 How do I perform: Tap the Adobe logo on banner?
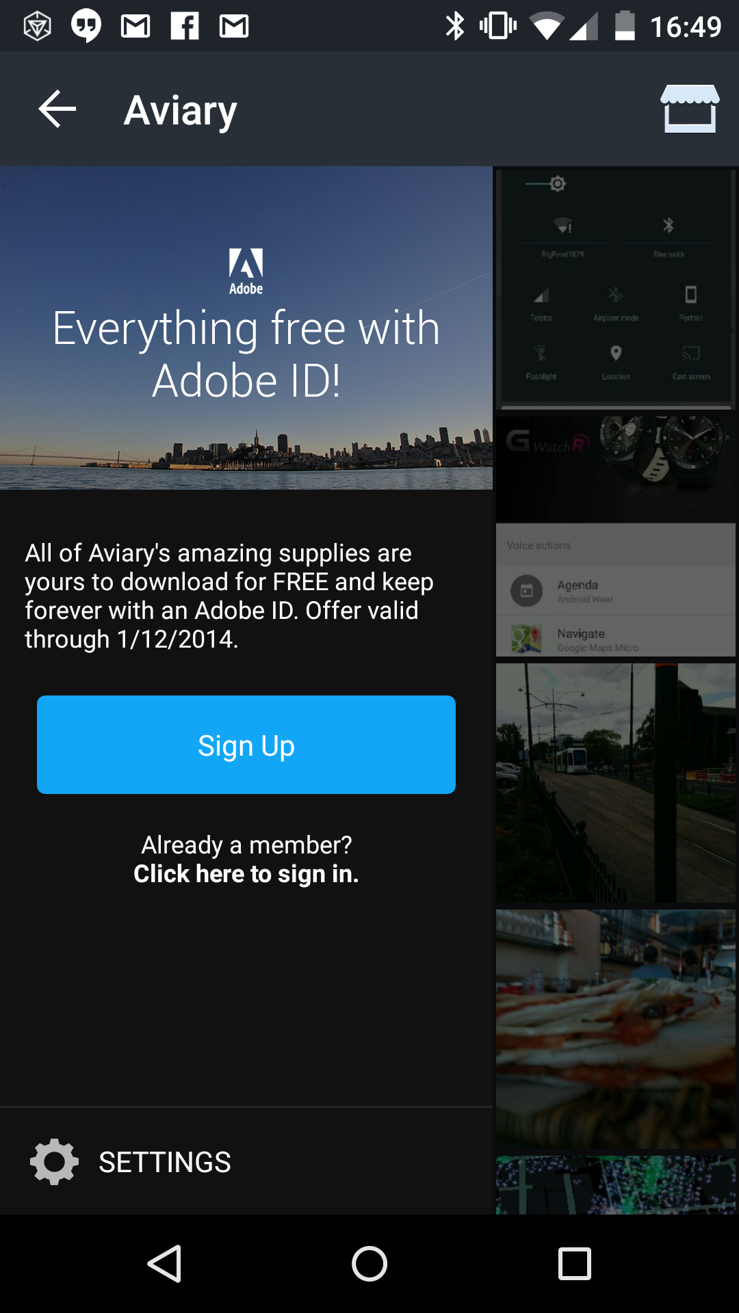[x=246, y=271]
